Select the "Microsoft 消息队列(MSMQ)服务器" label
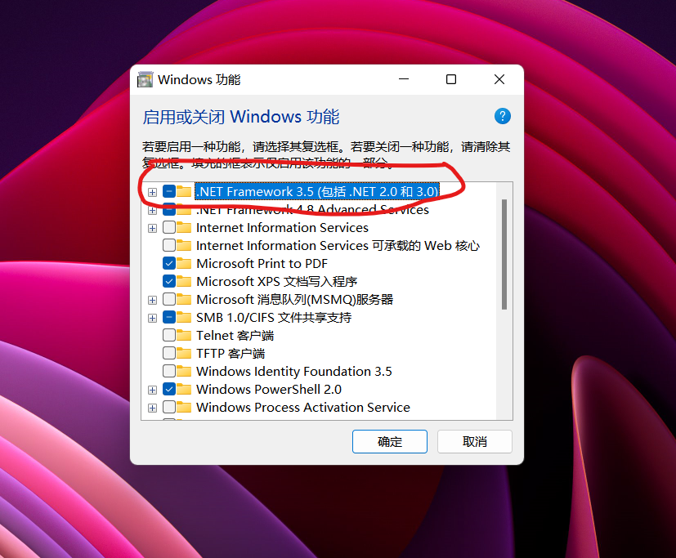 (295, 300)
